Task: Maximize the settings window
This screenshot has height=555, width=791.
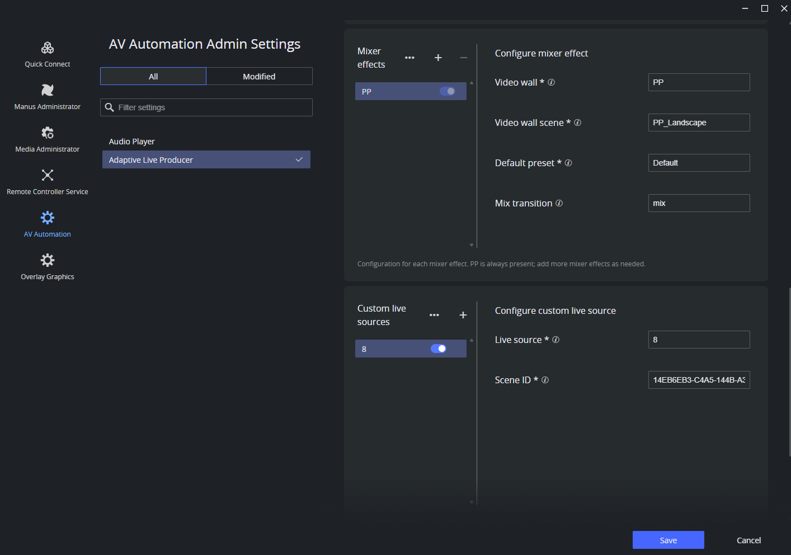Action: click(x=765, y=8)
